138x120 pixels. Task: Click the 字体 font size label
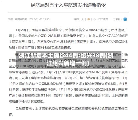[x=77, y=19]
